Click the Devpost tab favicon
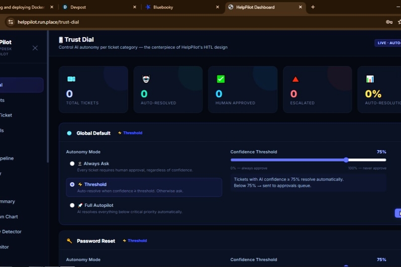The width and height of the screenshot is (401, 267). pos(65,7)
